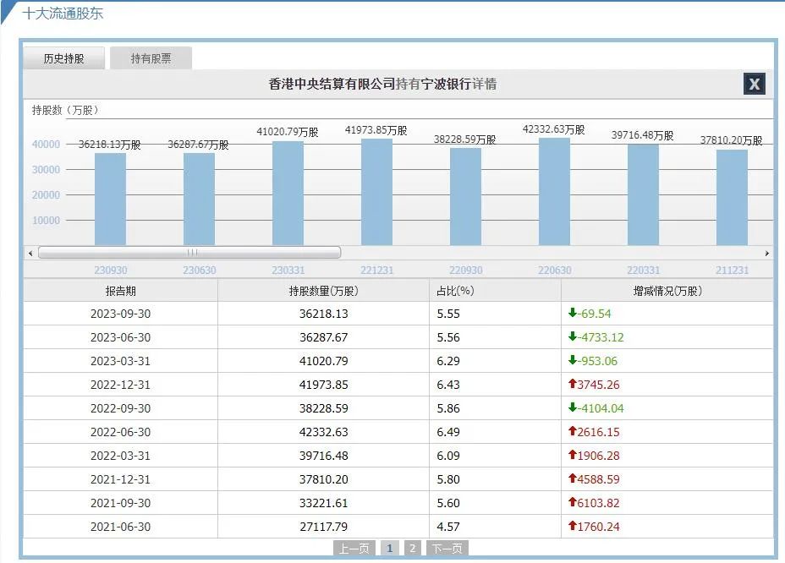
Task: Click holding value 37810.20 in table
Action: point(323,479)
